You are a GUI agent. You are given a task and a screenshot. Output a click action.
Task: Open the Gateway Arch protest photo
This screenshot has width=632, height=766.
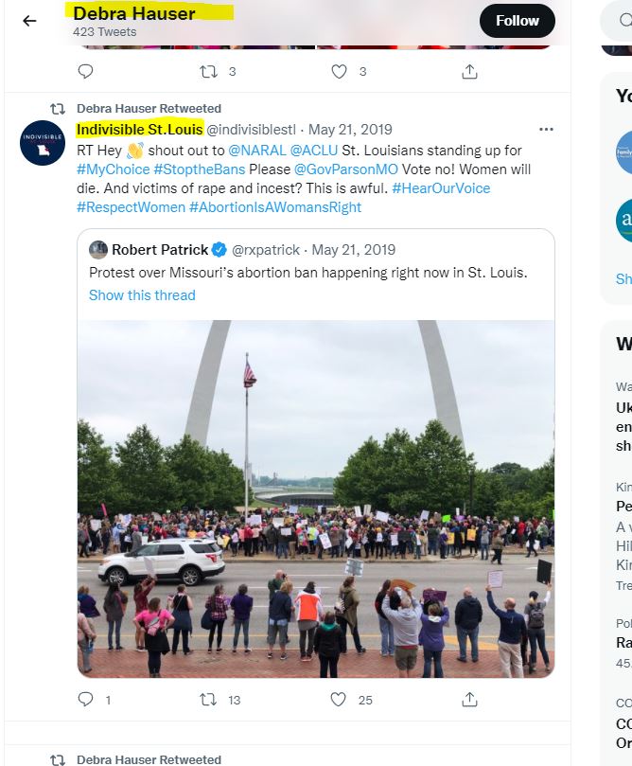(316, 499)
